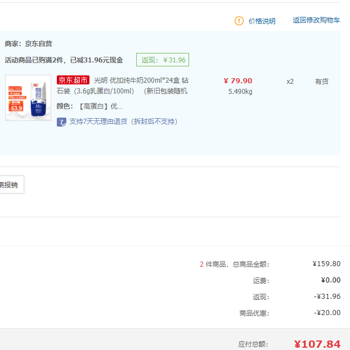Click the ¥159.80 total goods amount

tap(326, 263)
